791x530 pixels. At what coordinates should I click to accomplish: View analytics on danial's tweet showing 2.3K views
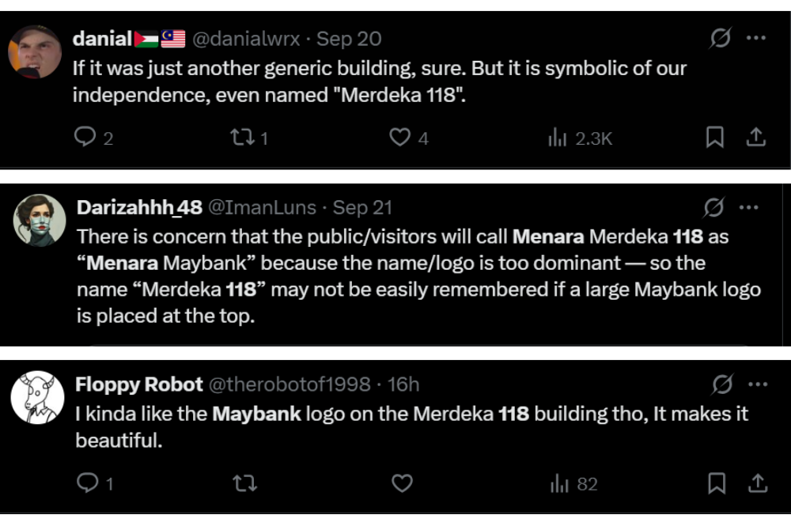[558, 137]
